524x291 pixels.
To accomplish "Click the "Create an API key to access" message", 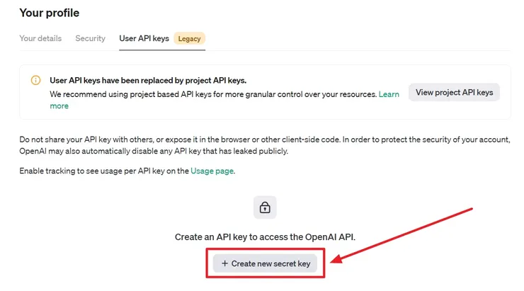I will point(265,237).
